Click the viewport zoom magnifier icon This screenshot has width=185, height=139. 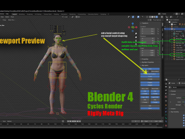[x=136, y=34]
